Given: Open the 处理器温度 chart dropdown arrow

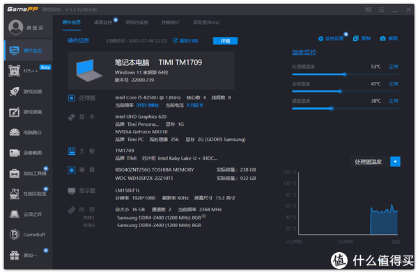Looking at the screenshot, I should coord(395,162).
